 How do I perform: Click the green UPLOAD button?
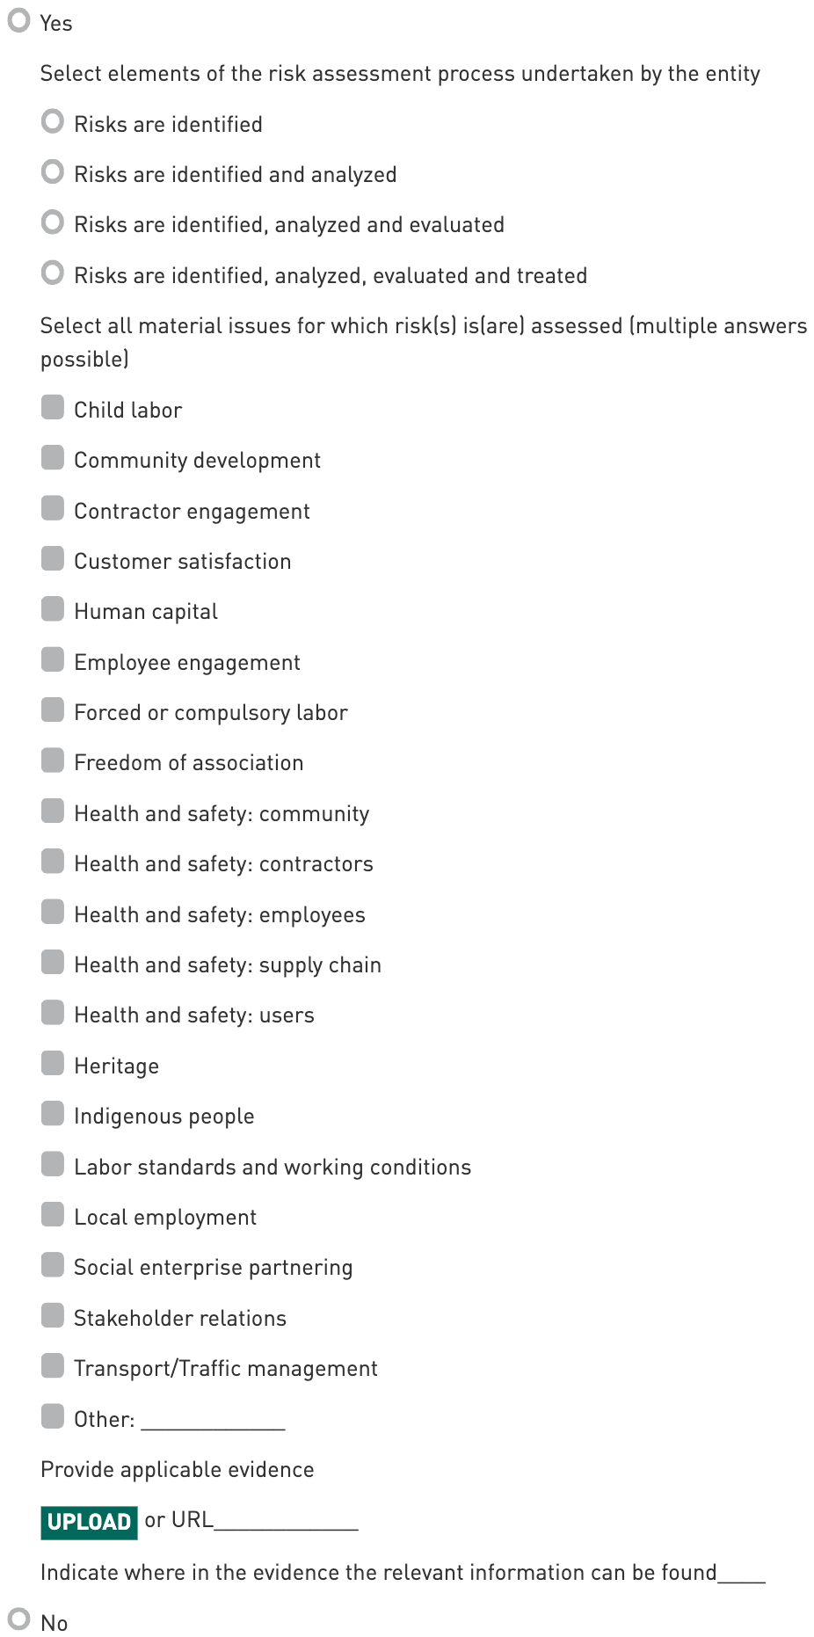pyautogui.click(x=89, y=1522)
